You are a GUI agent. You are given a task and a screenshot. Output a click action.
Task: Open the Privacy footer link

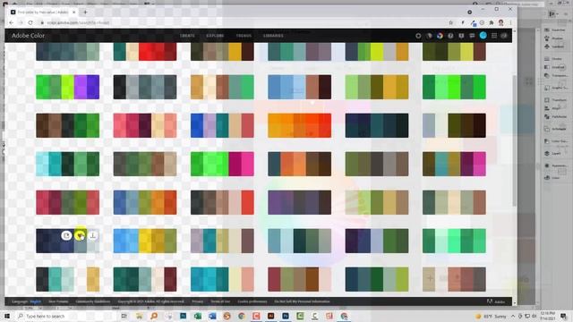197,301
